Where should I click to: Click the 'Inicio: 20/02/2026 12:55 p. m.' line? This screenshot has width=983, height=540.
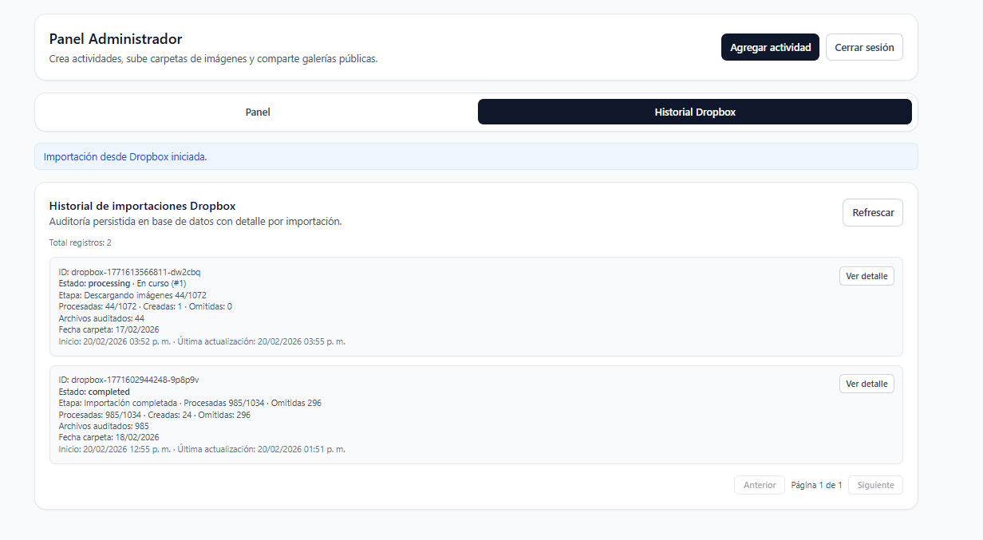tap(202, 449)
